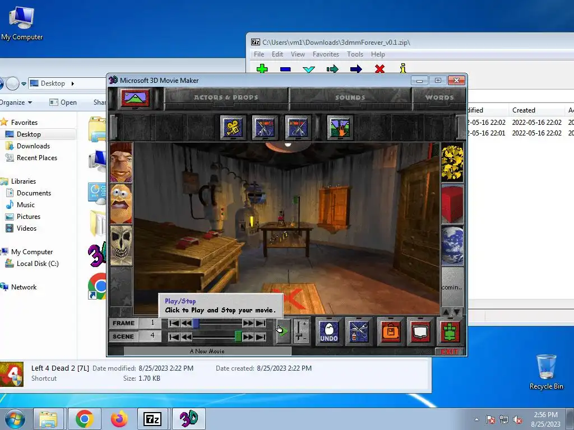This screenshot has width=574, height=430.
Task: Select the Earth globe prop thumbnail
Action: [452, 245]
